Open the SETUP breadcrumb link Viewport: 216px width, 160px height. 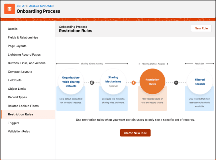pyautogui.click(x=21, y=6)
